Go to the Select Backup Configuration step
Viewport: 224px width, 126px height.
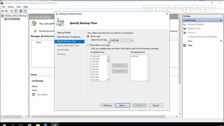point(69,37)
